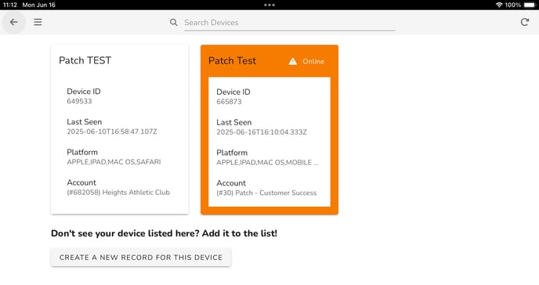
Task: Click platform APPLE,IPAD,MAC OS,SAFARI
Action: click(114, 162)
